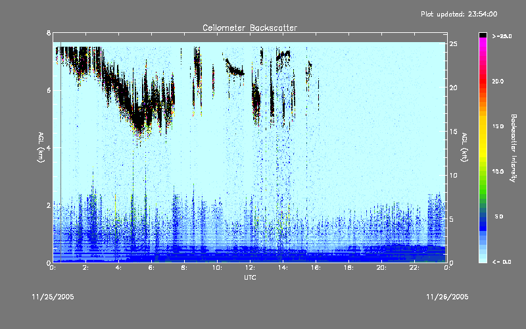Viewport: 526px width, 329px height.
Task: Click the "AGL (kft)" axis label
Action: click(x=464, y=147)
